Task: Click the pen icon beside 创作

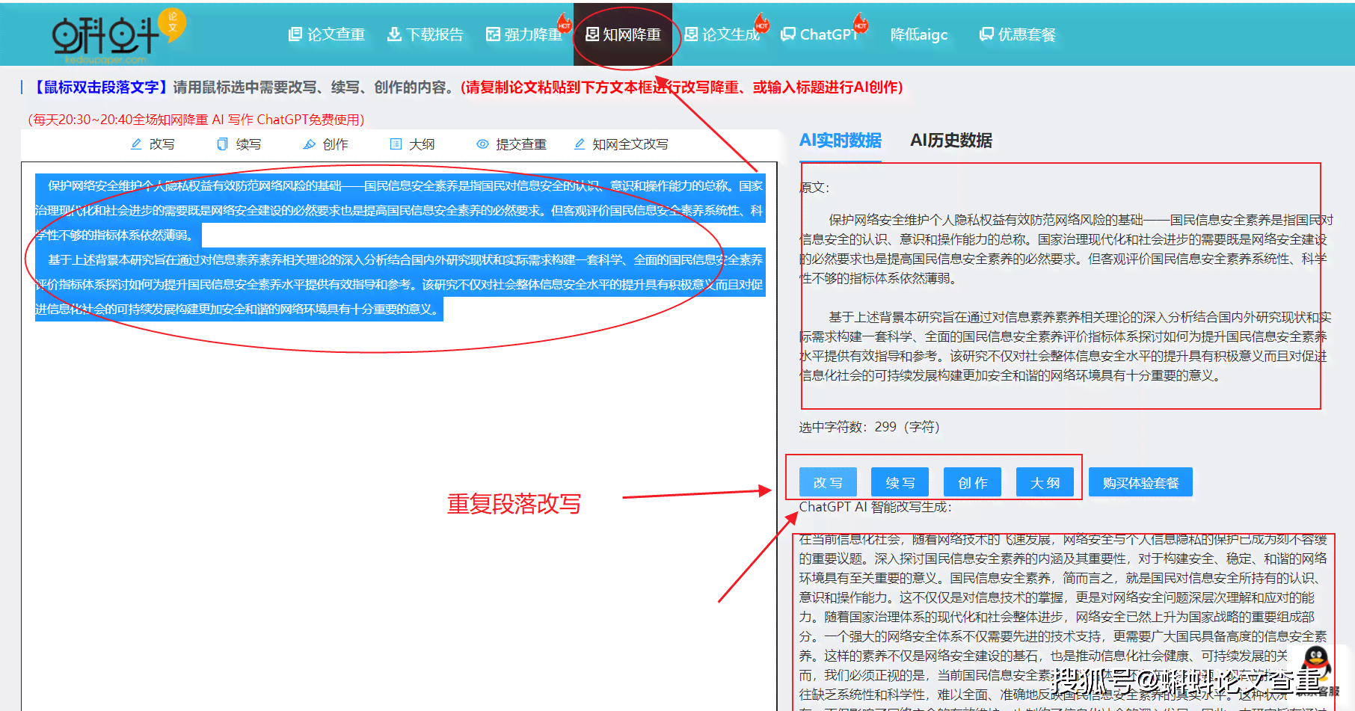Action: click(x=309, y=144)
